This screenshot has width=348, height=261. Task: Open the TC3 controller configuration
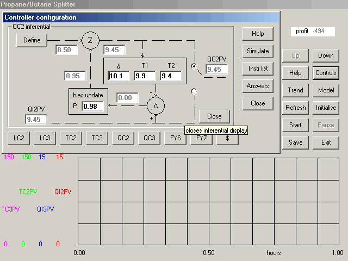click(97, 138)
